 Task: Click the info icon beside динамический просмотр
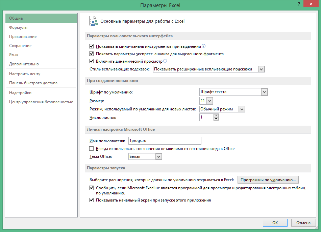pos(165,61)
